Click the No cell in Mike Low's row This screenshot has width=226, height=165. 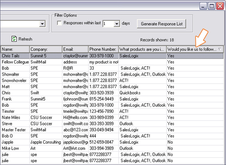195,148
